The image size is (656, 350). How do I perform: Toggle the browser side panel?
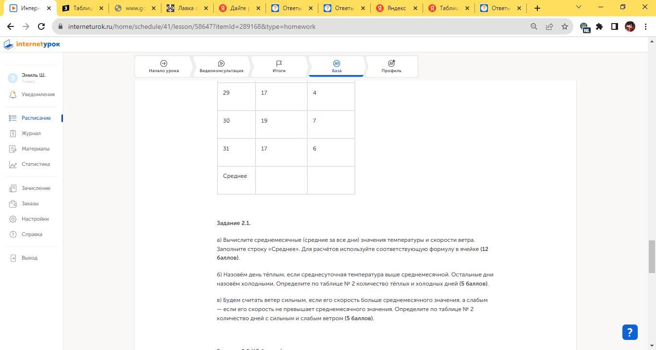pos(614,27)
